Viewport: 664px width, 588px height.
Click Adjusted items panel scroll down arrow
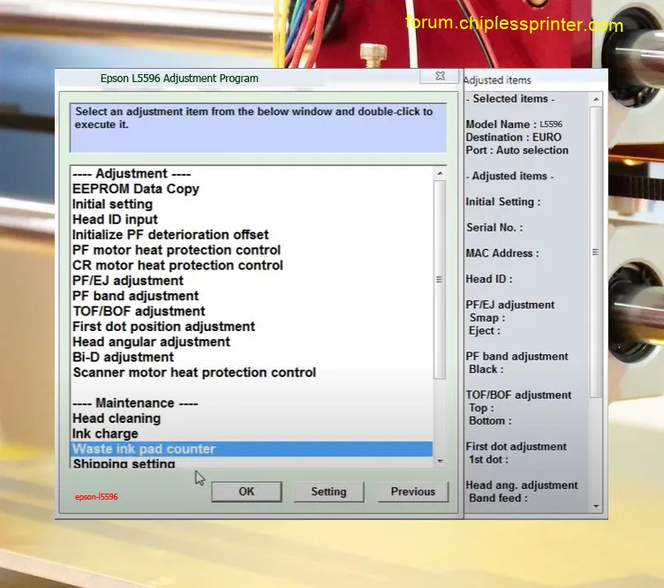point(596,506)
